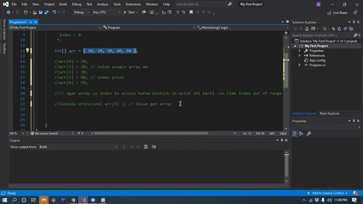
Task: Click the lightbulb quick actions icon on line 12
Action: coord(28,50)
